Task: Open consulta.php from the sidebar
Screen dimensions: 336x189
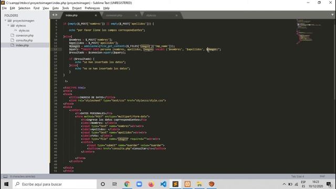Action: (x=24, y=40)
